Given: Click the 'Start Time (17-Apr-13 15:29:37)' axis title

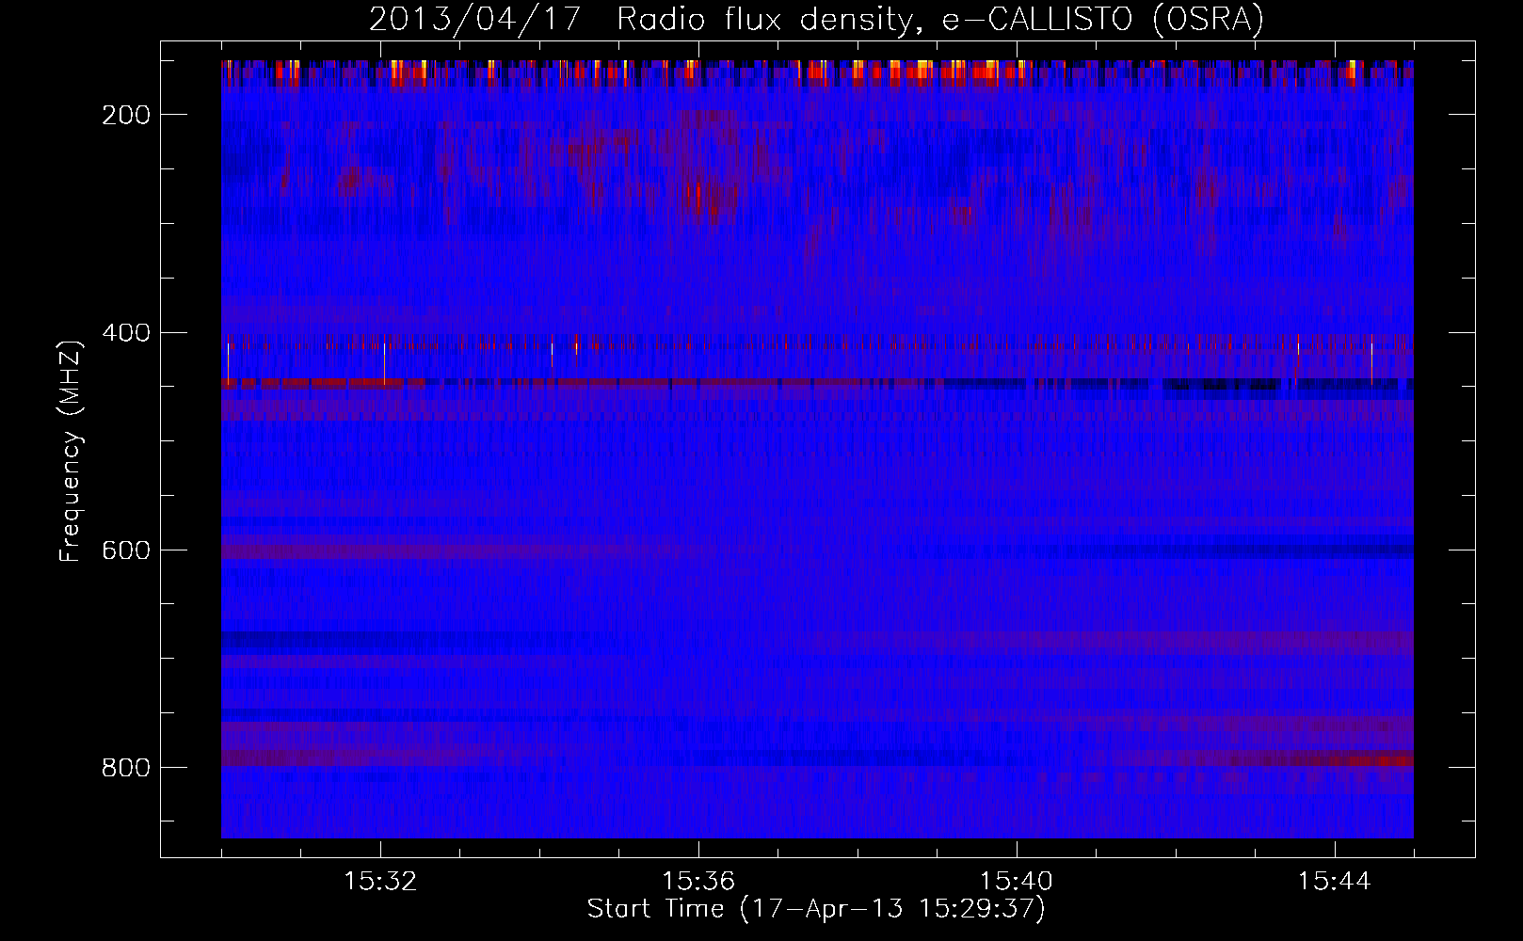Looking at the screenshot, I should tap(816, 909).
